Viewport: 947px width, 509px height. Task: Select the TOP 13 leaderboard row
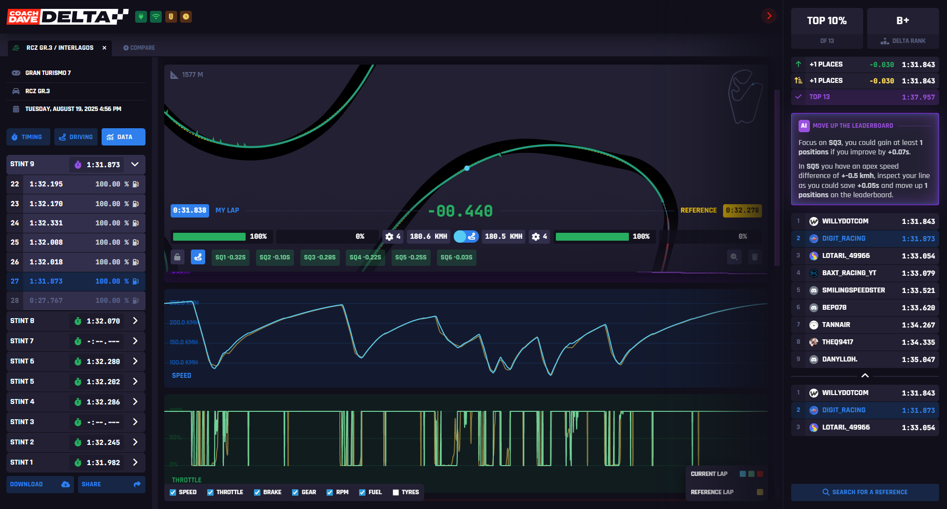[865, 97]
